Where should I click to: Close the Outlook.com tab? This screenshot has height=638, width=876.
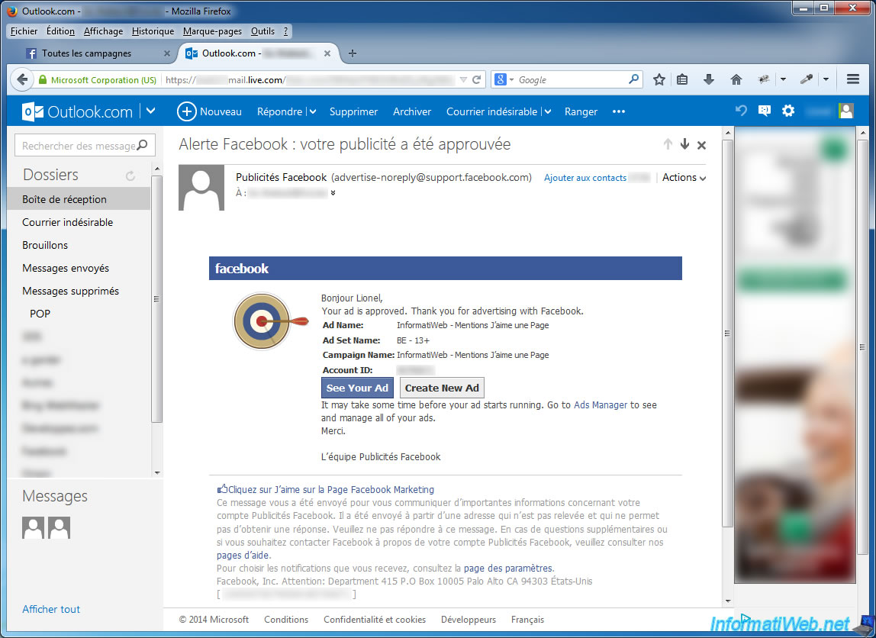pos(327,53)
